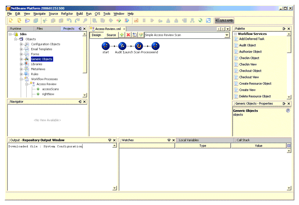Viewport: 299px width, 205px height.
Task: Expand the Configuration Objects node
Action: (21, 44)
